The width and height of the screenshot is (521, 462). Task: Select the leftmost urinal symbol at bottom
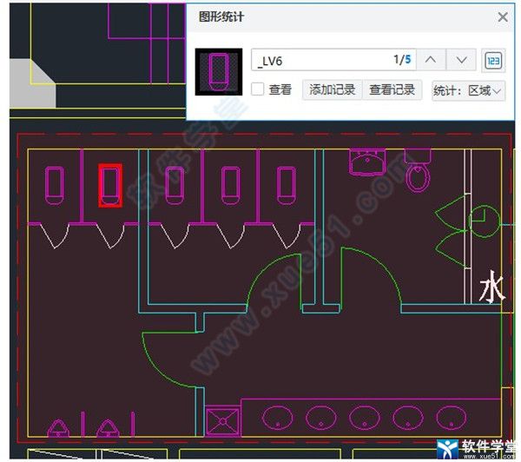click(58, 428)
